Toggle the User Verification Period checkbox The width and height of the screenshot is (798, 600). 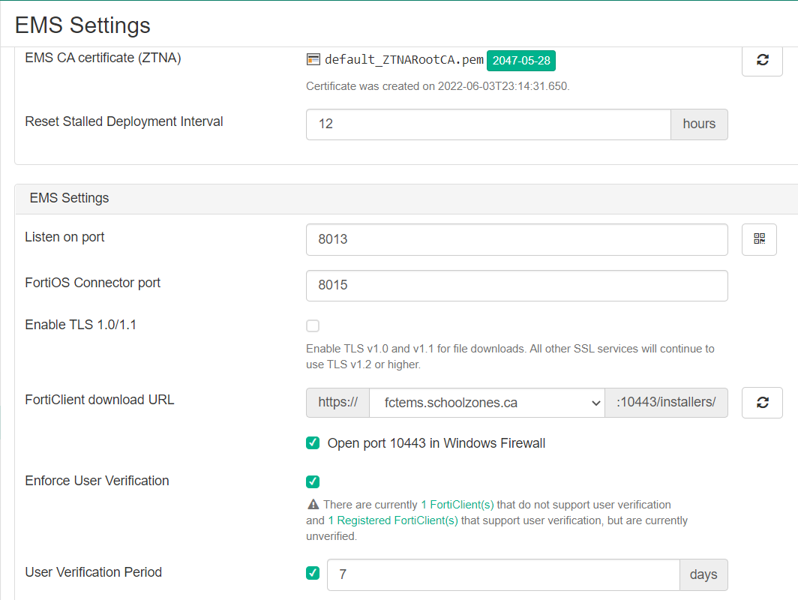(x=312, y=572)
